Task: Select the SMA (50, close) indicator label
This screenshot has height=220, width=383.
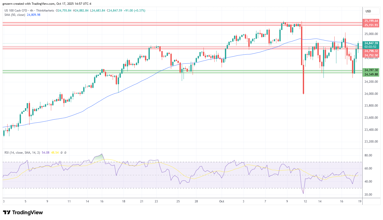Action: (x=15, y=15)
